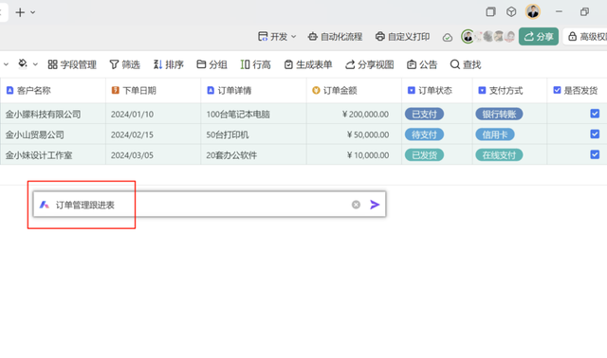607x358 pixels.
Task: Click the 生成表单 form generator
Action: coord(308,64)
